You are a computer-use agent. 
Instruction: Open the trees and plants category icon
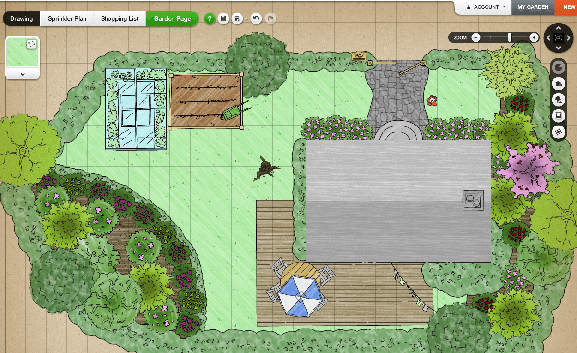559,100
